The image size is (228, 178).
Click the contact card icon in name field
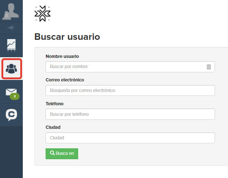click(x=209, y=67)
